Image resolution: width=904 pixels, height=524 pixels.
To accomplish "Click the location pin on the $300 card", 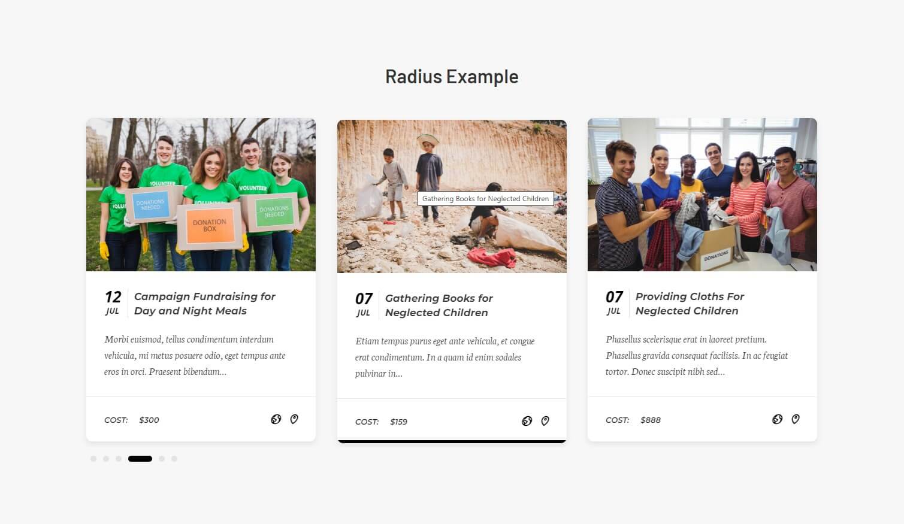I will (x=294, y=419).
